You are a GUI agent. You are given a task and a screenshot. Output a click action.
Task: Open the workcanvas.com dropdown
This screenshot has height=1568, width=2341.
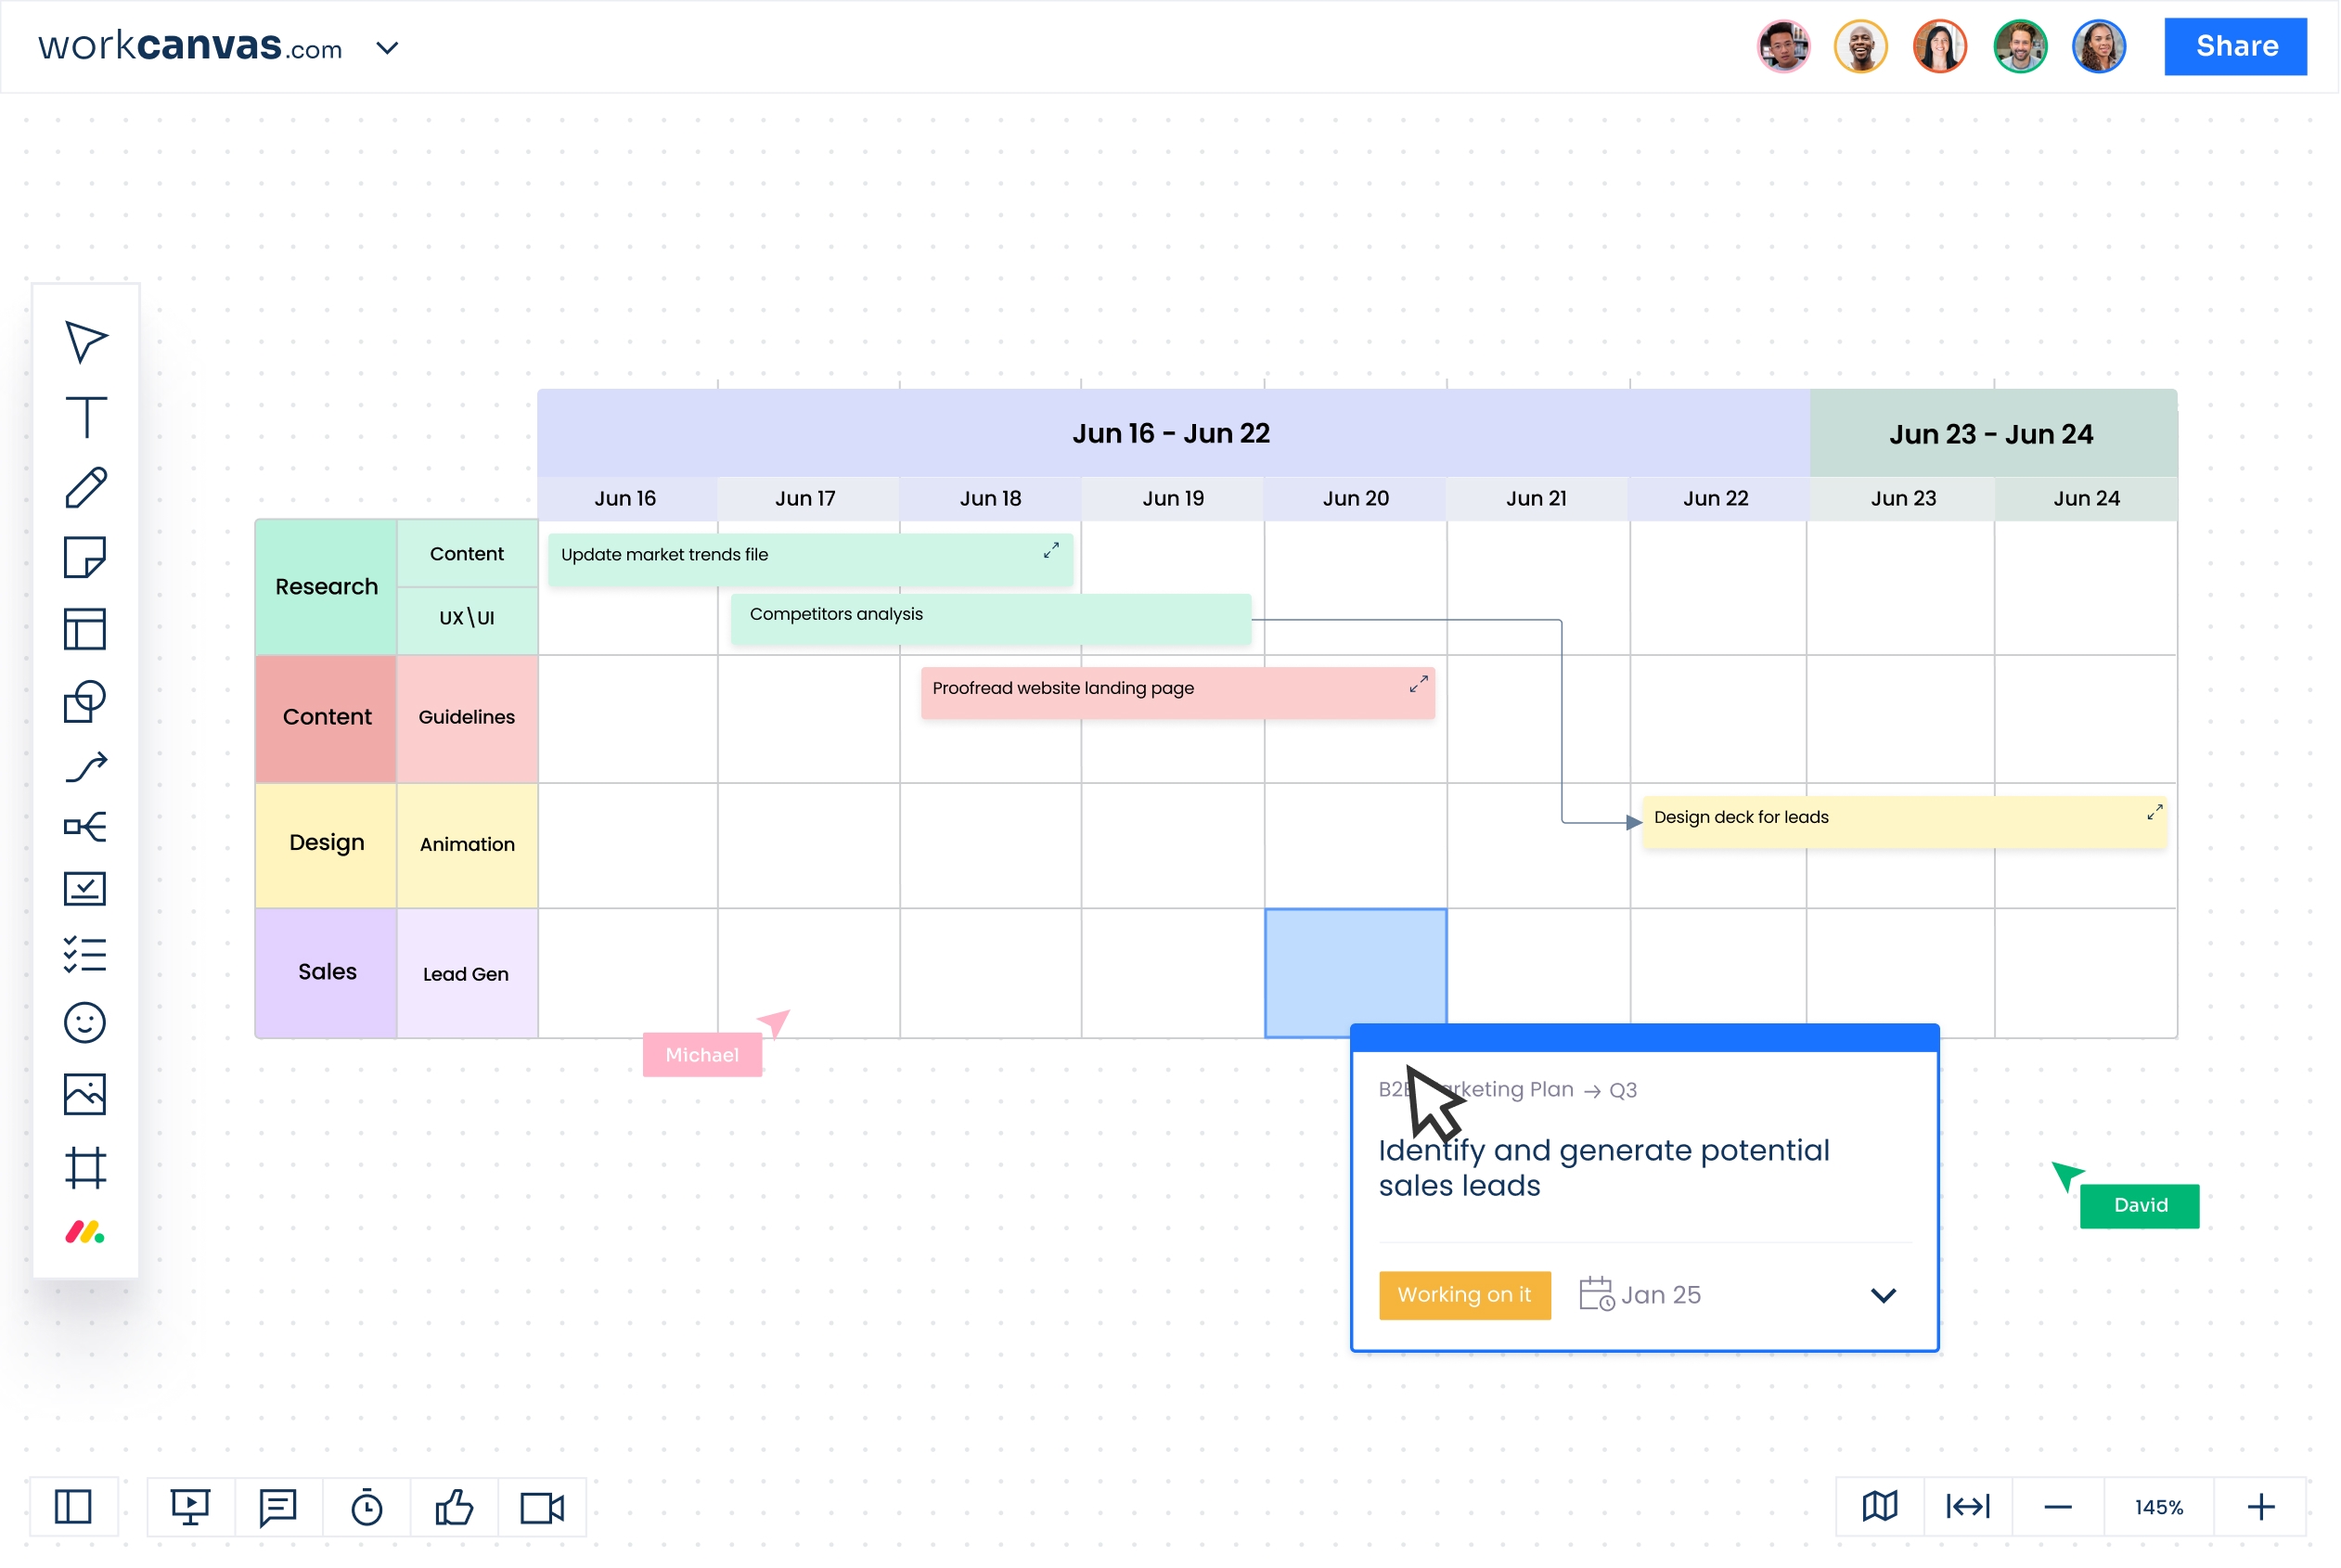click(388, 47)
